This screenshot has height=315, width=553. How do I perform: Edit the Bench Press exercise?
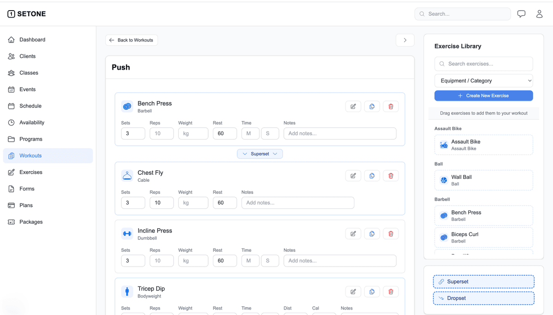click(x=353, y=107)
